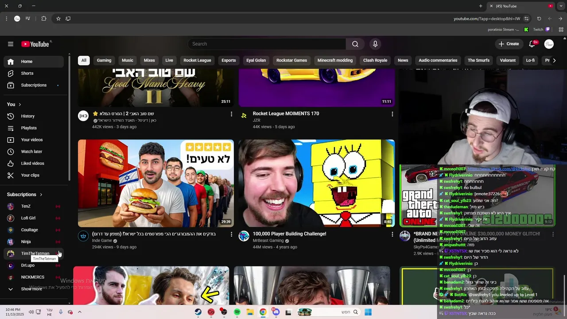Open TenZ subscription channel
The image size is (567, 319).
pyautogui.click(x=34, y=206)
